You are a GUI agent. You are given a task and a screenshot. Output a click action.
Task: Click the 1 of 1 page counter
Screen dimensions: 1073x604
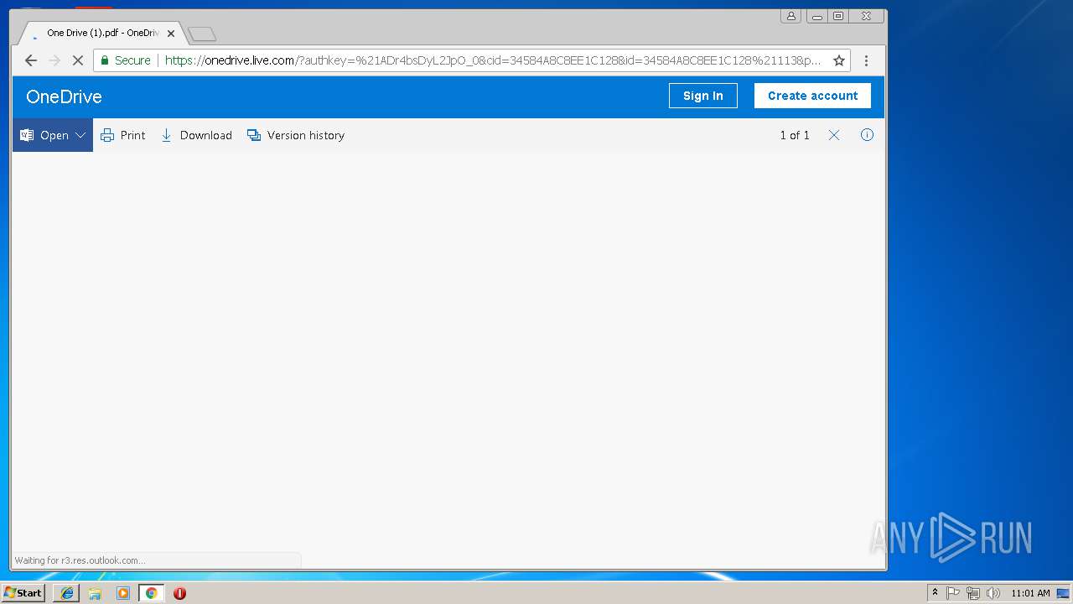point(795,135)
